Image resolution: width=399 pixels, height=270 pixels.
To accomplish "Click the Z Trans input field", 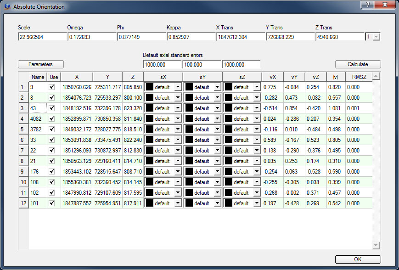I will (340, 37).
